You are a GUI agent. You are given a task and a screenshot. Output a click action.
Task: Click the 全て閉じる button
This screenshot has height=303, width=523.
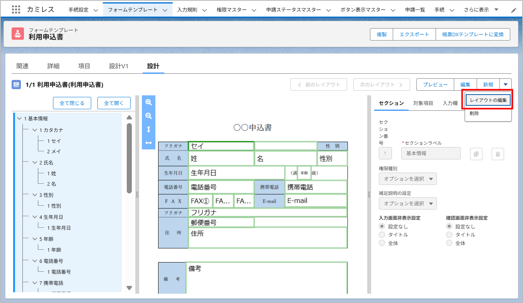pyautogui.click(x=72, y=103)
